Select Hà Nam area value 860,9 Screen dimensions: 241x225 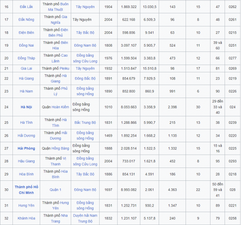(149, 91)
